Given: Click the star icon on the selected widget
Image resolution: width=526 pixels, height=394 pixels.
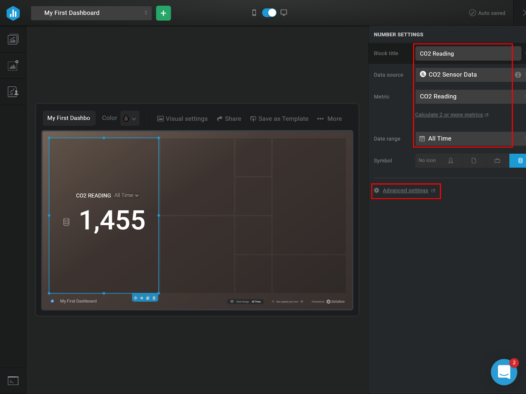Looking at the screenshot, I should coord(141,297).
